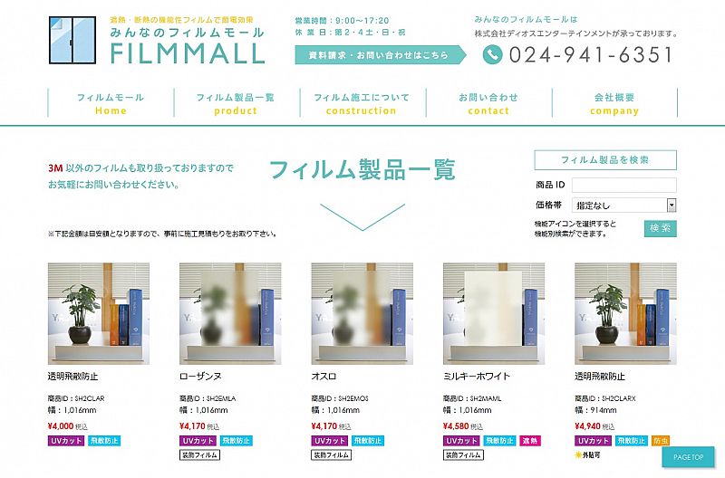Click the phone icon beside 024-941-6351
The image size is (725, 478).
coord(492,54)
